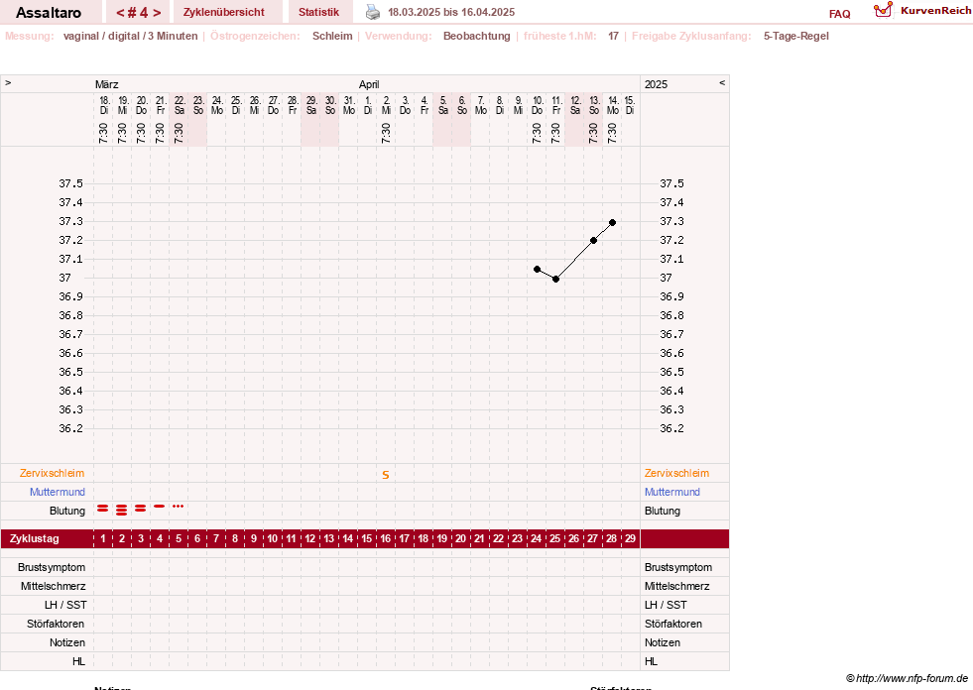
Task: Click the left HL row label
Action: point(78,661)
